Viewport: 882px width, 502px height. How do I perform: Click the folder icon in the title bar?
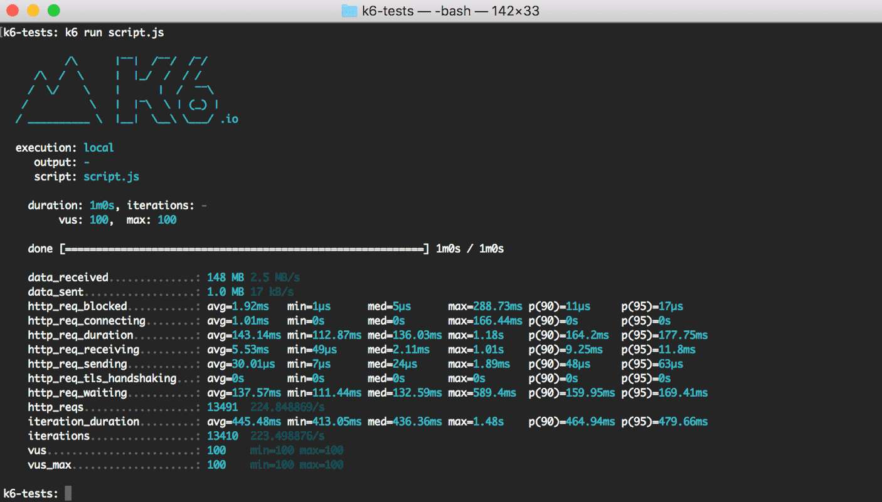coord(349,11)
